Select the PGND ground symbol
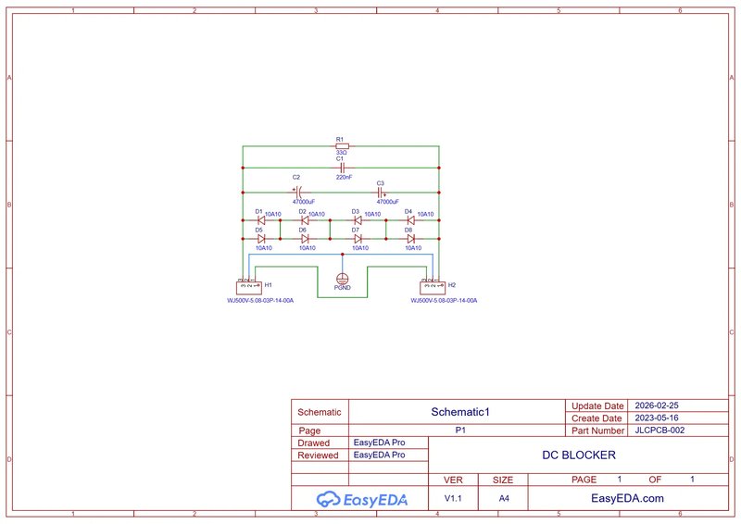741x524 pixels. [x=342, y=279]
